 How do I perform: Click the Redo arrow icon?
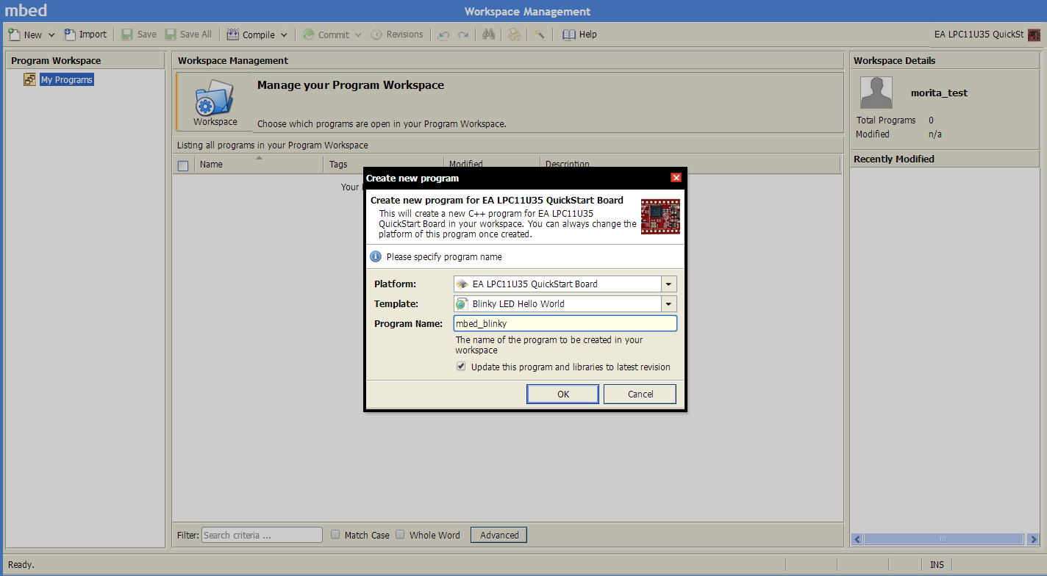[463, 35]
